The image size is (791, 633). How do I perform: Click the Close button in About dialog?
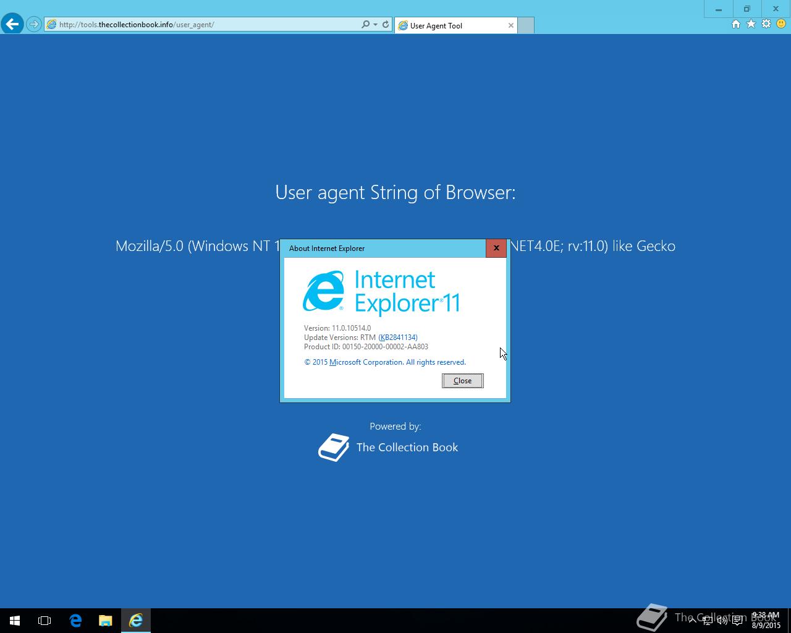[463, 381]
